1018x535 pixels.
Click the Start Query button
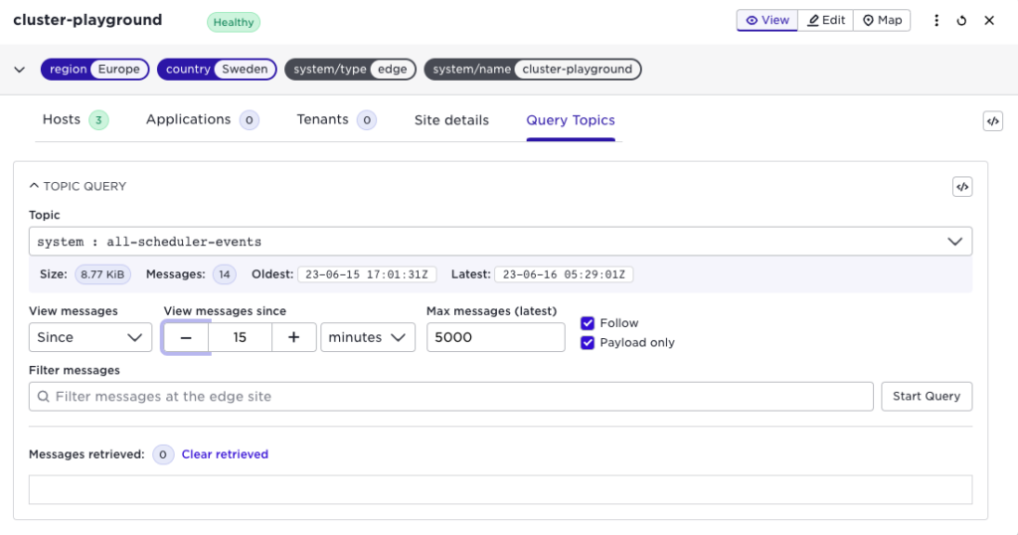926,396
